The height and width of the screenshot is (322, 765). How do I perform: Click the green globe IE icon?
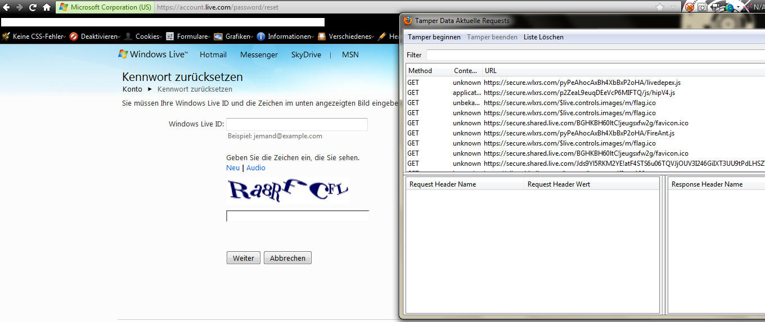click(730, 7)
